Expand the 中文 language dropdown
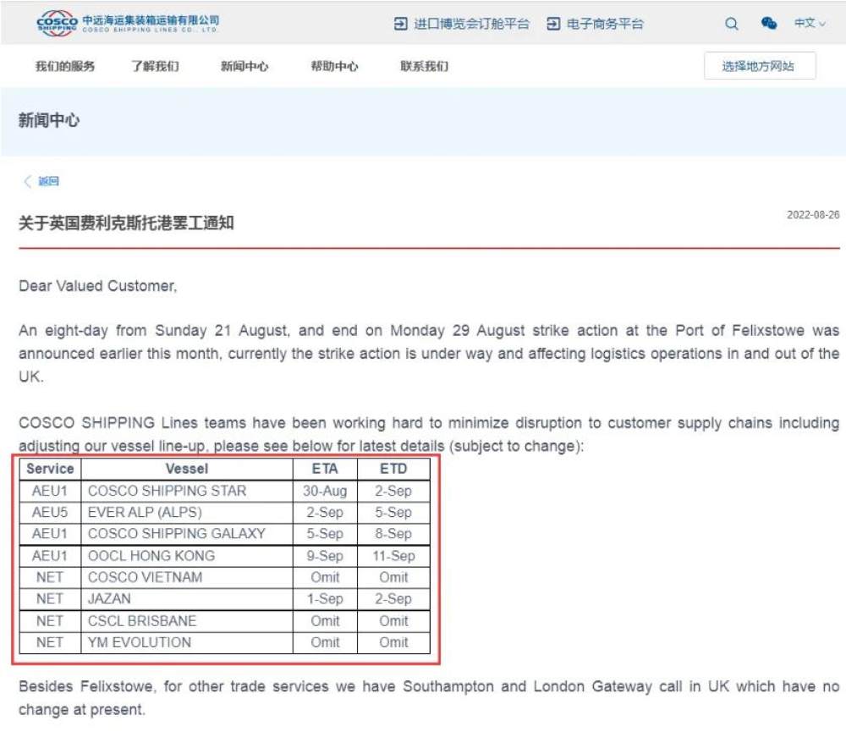This screenshot has height=748, width=846. pyautogui.click(x=810, y=23)
